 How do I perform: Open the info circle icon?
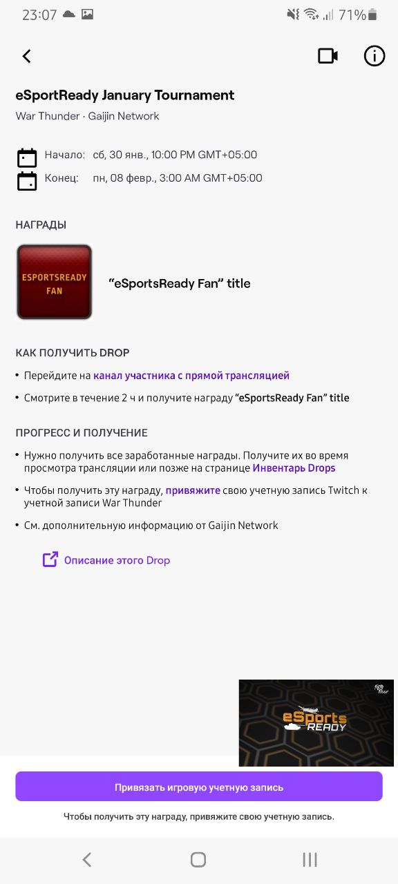click(x=375, y=56)
